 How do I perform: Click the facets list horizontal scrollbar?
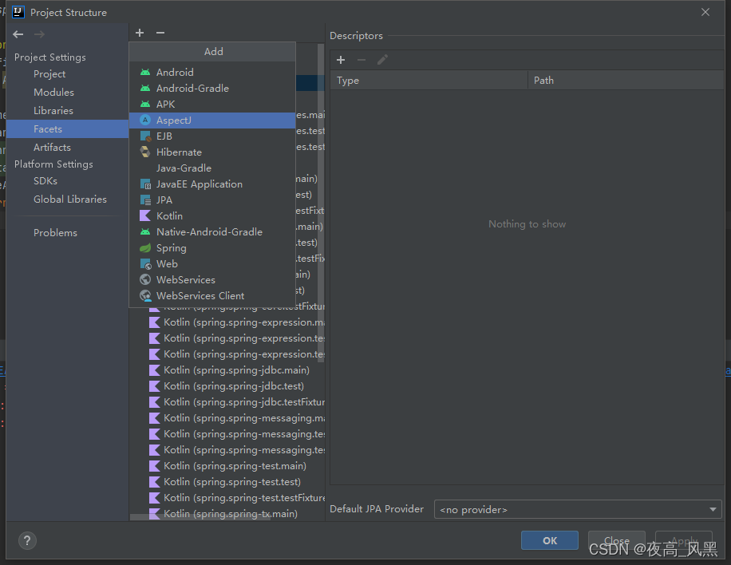tap(200, 517)
